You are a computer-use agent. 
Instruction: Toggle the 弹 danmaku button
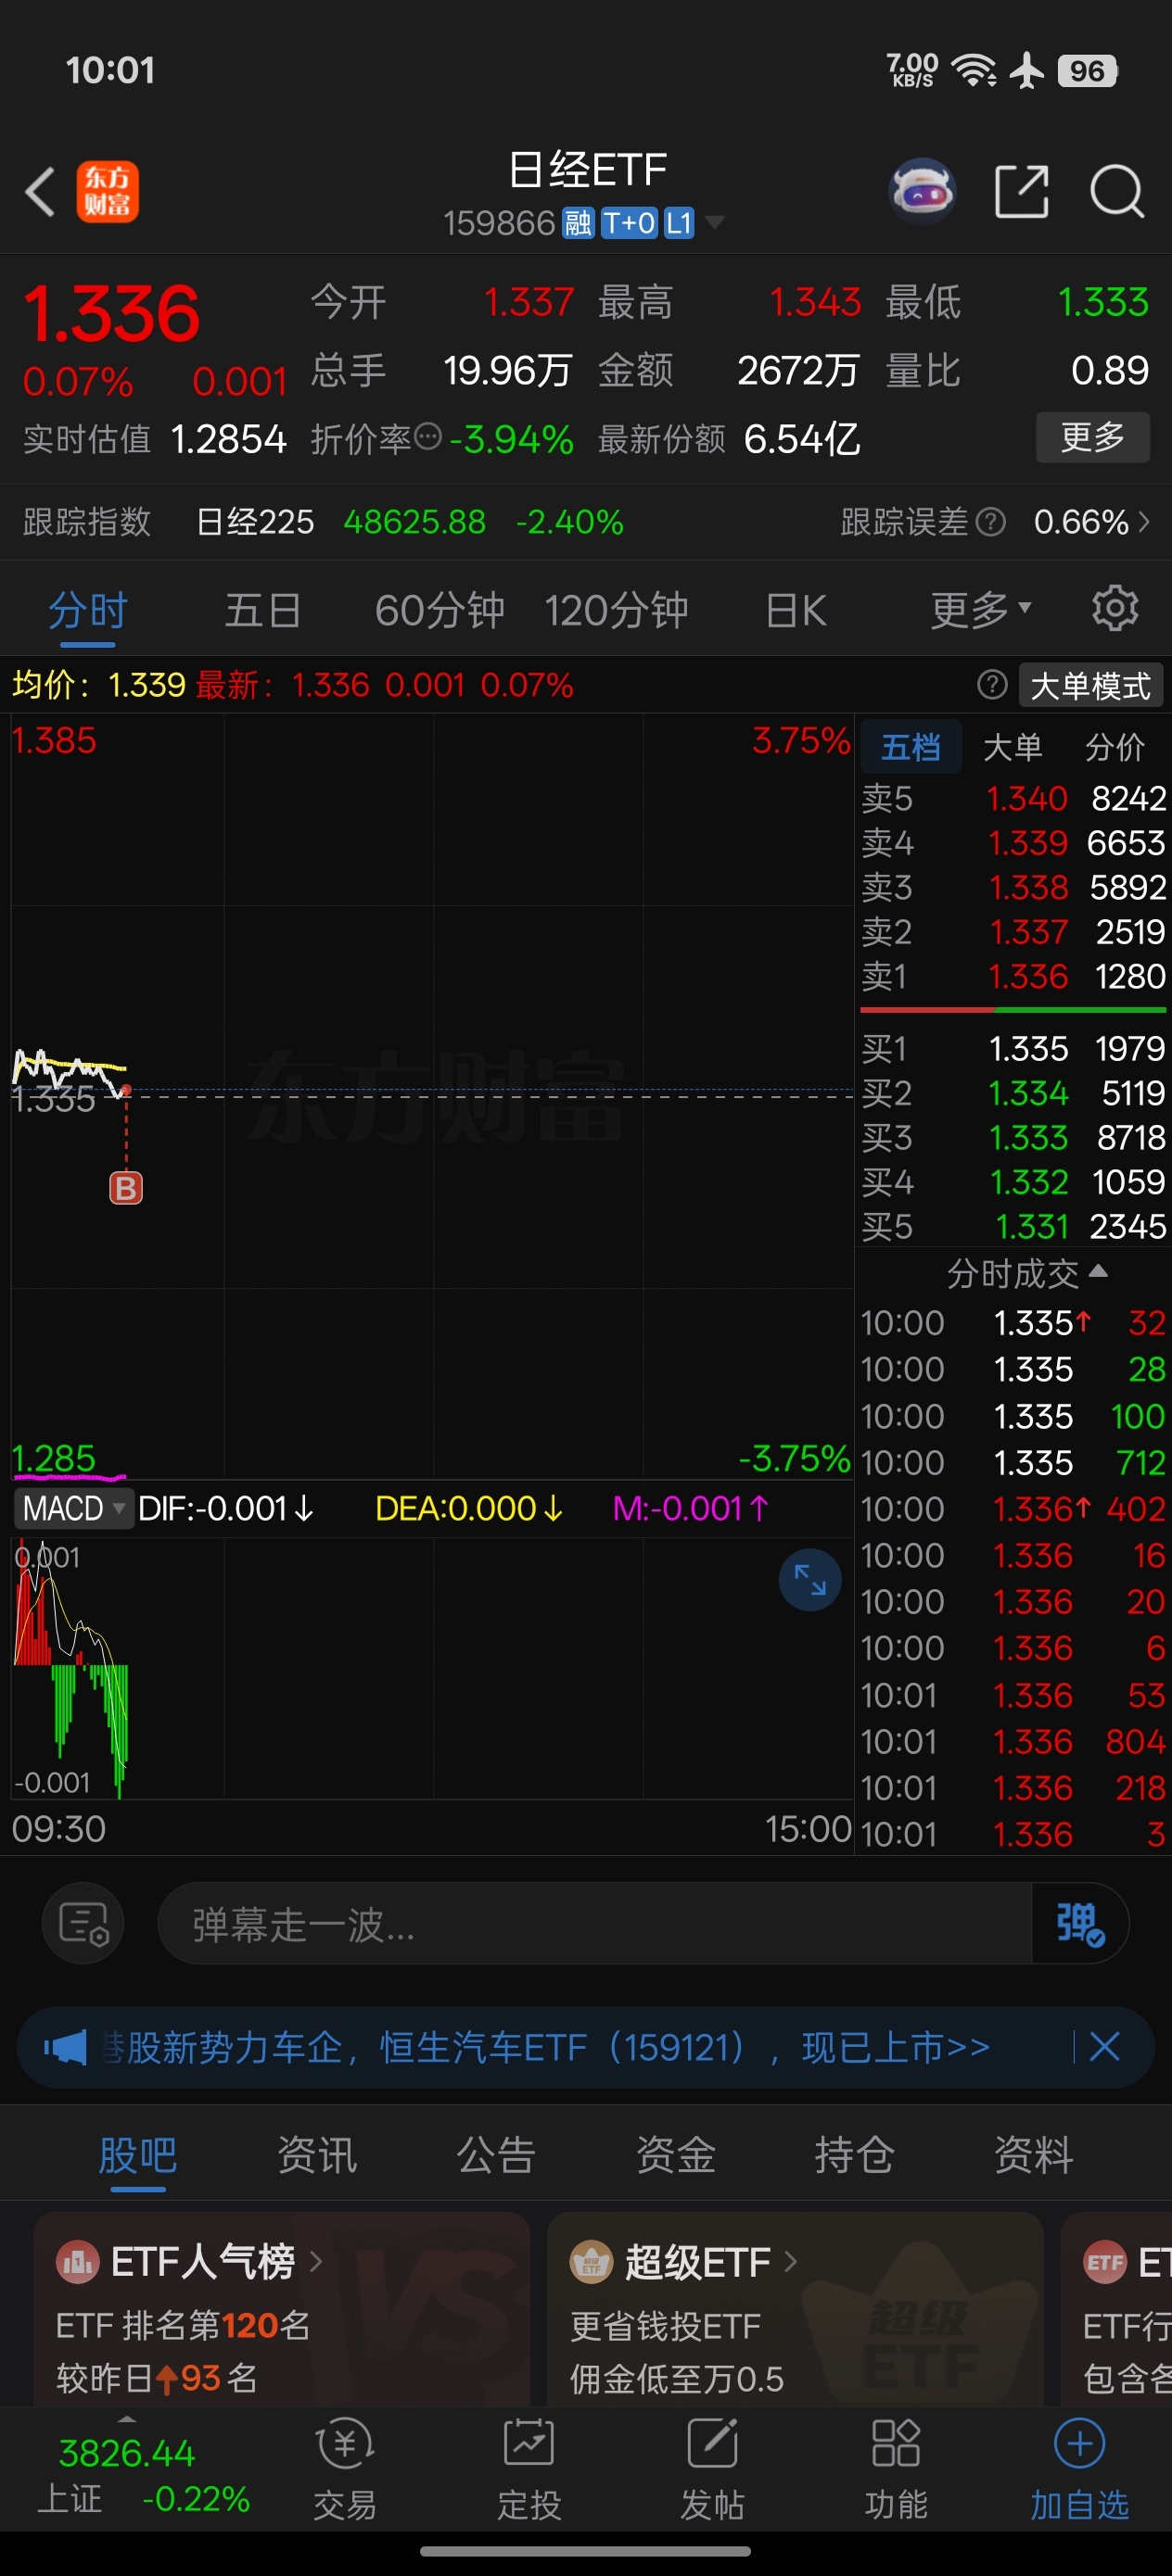coord(1079,1923)
